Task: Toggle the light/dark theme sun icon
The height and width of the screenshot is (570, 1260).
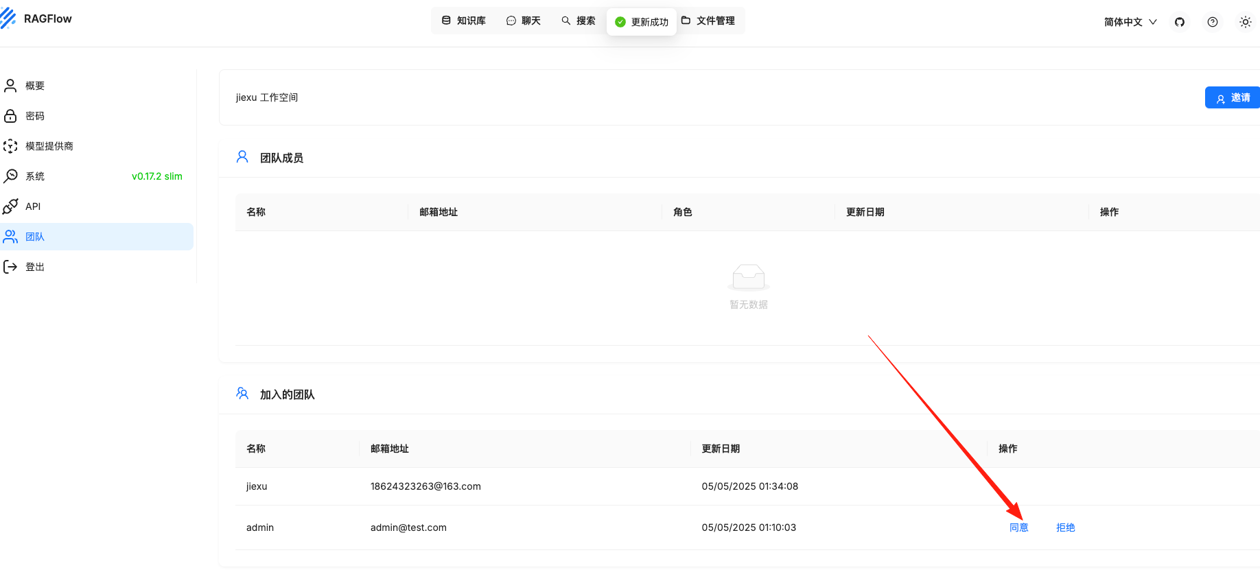Action: pyautogui.click(x=1245, y=22)
